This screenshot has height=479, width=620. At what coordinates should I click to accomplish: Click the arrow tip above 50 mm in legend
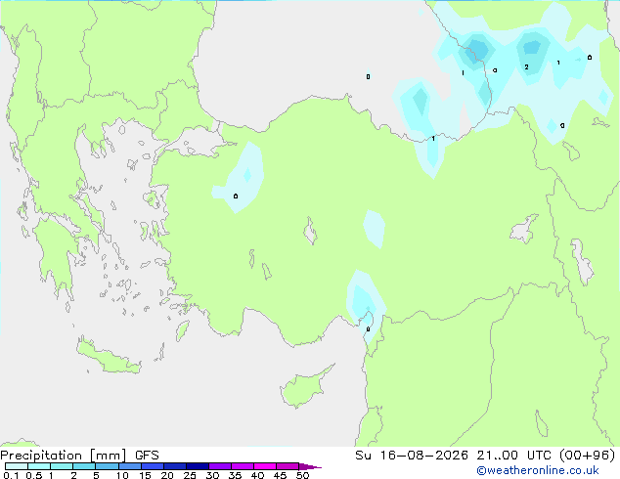310,466
